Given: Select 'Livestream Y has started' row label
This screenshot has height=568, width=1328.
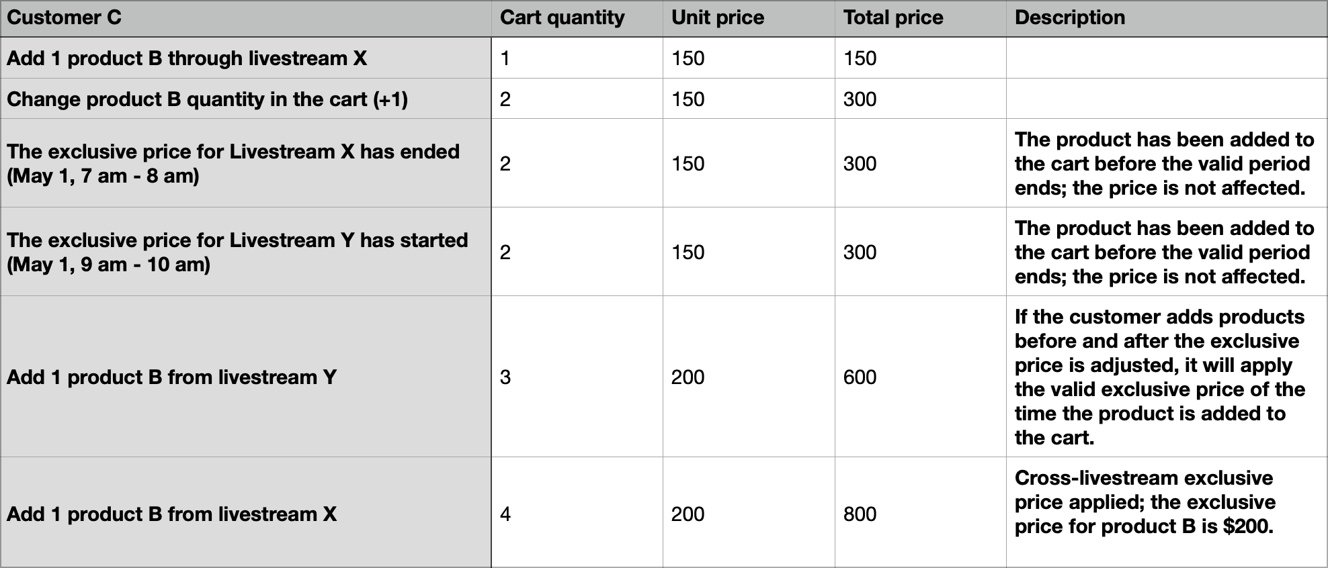Looking at the screenshot, I should 246,252.
